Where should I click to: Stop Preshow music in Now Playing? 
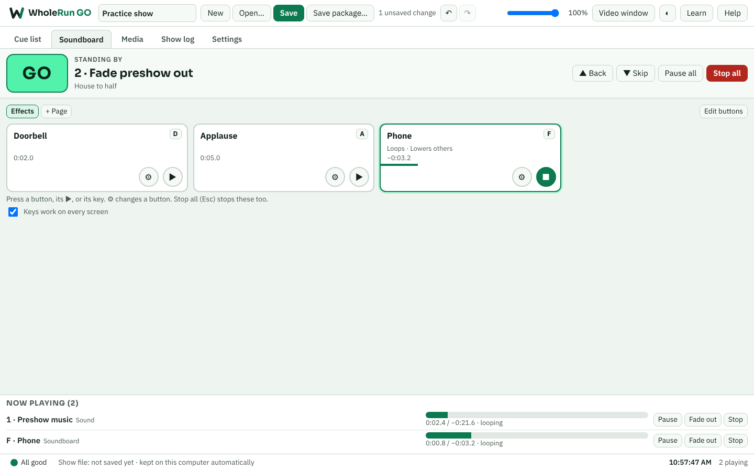point(736,420)
